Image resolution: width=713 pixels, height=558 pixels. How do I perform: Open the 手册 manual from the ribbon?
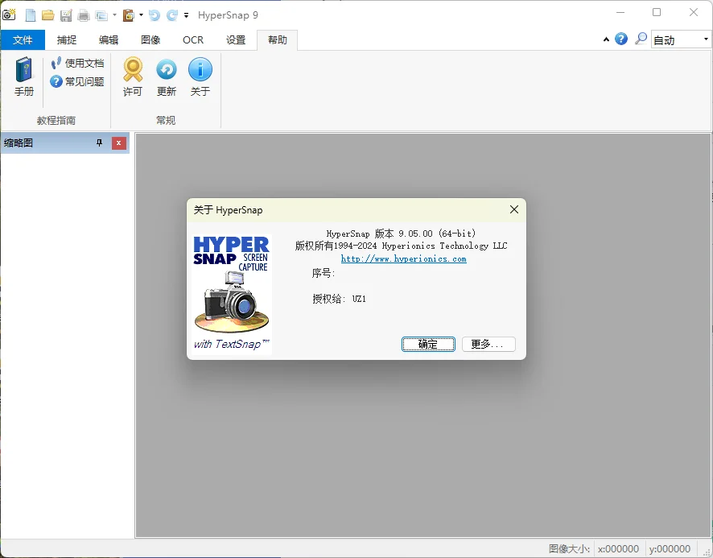[x=23, y=77]
